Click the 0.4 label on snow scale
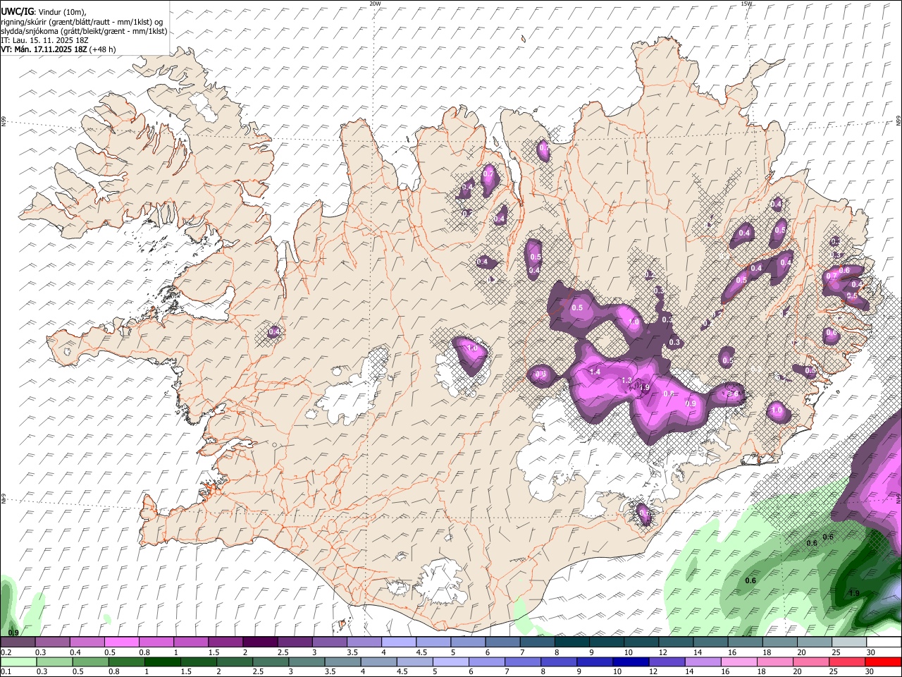This screenshot has height=677, width=902. click(x=75, y=652)
